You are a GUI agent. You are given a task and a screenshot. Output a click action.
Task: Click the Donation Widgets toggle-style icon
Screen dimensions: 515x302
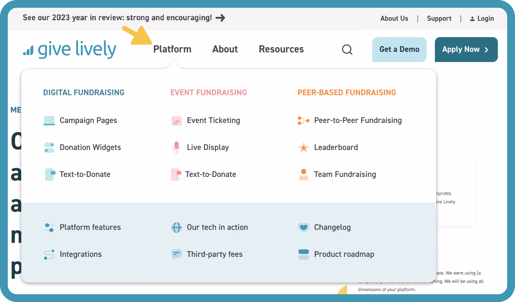49,148
